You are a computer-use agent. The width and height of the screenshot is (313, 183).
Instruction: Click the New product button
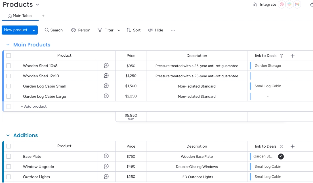[16, 30]
